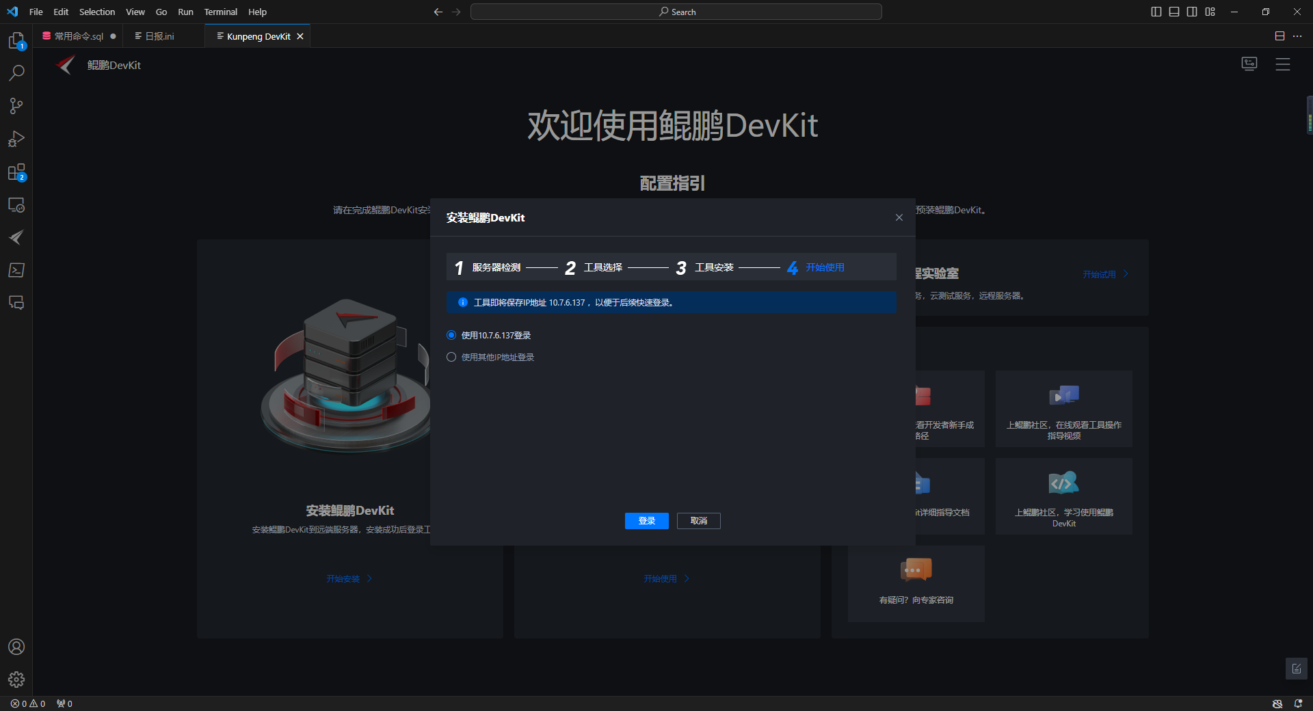Open the chat comments activity icon

16,303
